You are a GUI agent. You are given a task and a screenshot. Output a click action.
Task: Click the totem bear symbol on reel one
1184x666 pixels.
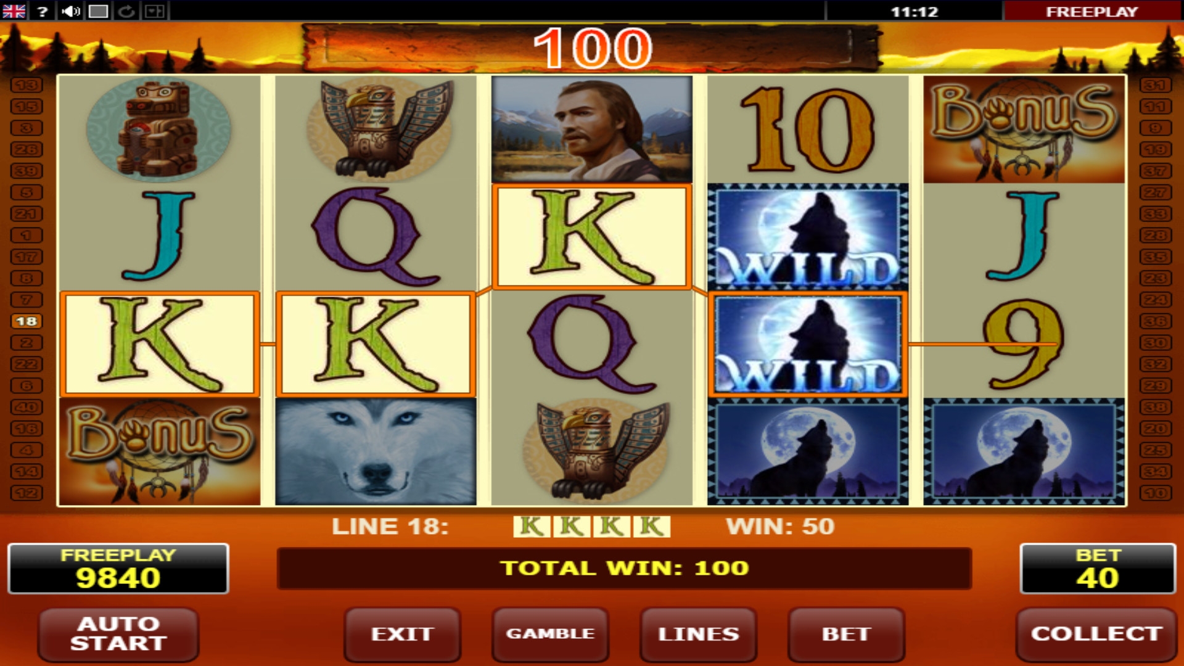pos(159,129)
